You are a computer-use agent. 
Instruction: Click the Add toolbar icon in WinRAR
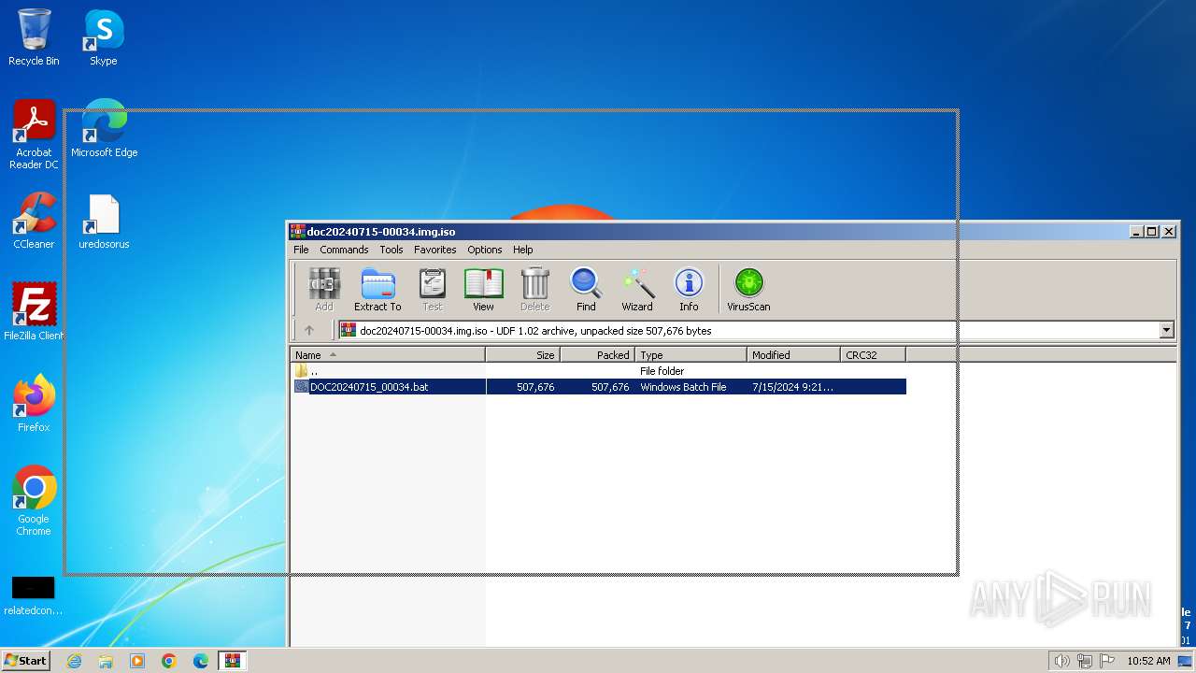324,289
